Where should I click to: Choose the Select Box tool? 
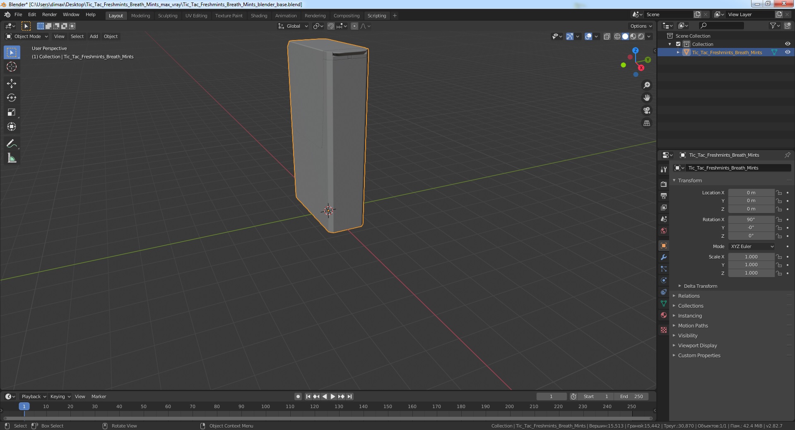pos(12,53)
